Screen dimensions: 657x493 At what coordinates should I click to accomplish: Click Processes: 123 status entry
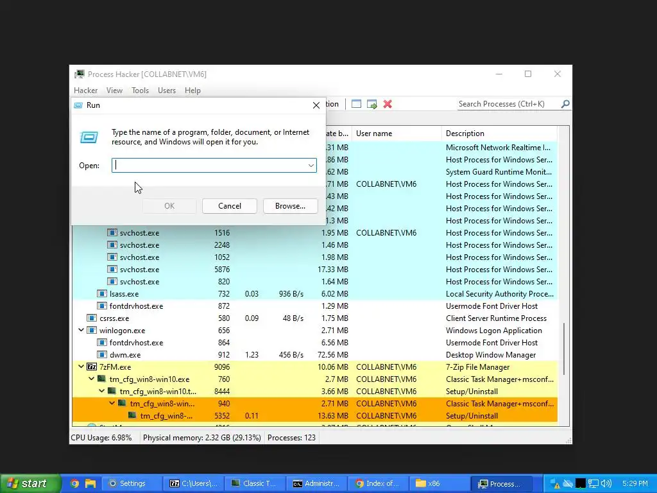[x=292, y=438]
